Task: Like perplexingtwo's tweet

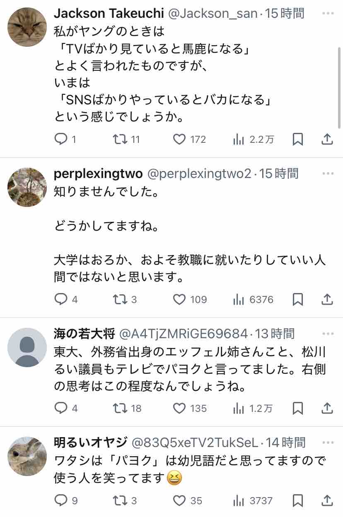Action: pos(179,299)
